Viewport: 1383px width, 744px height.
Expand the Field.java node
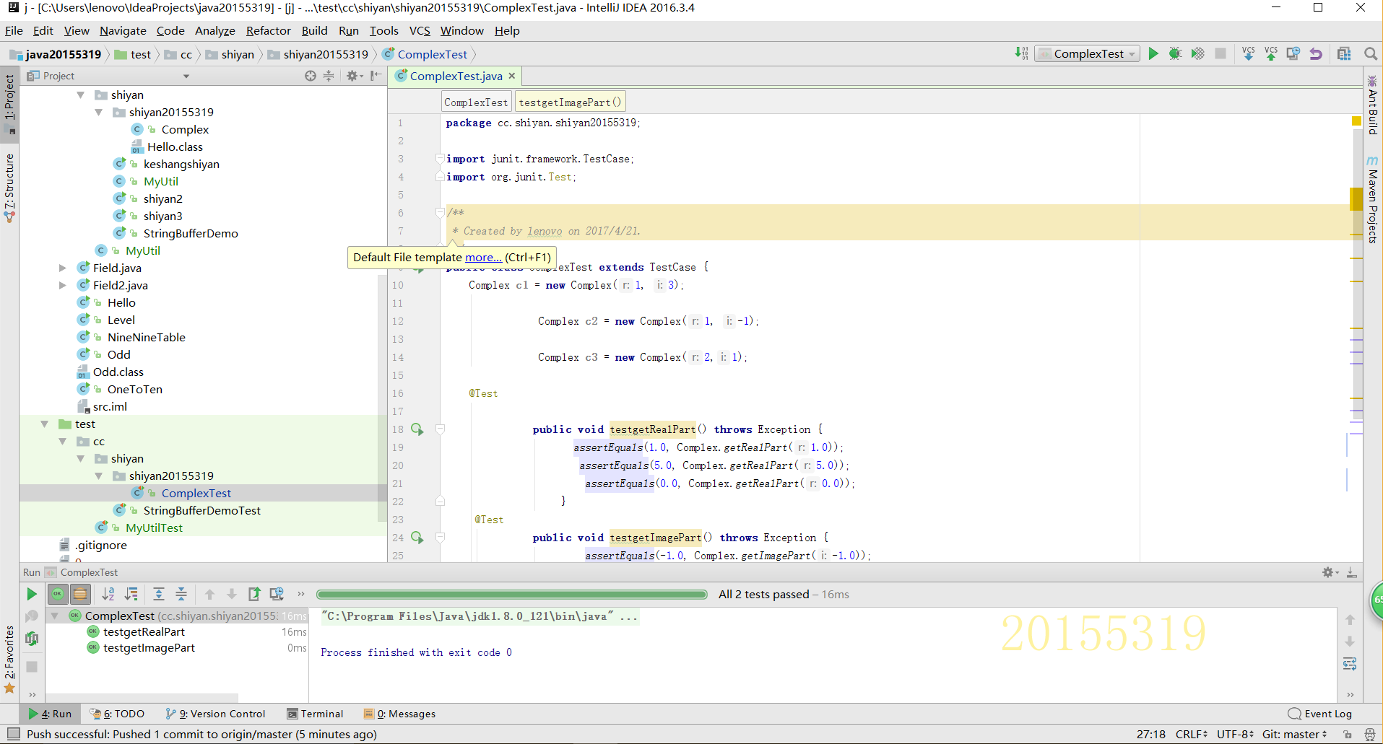coord(63,268)
